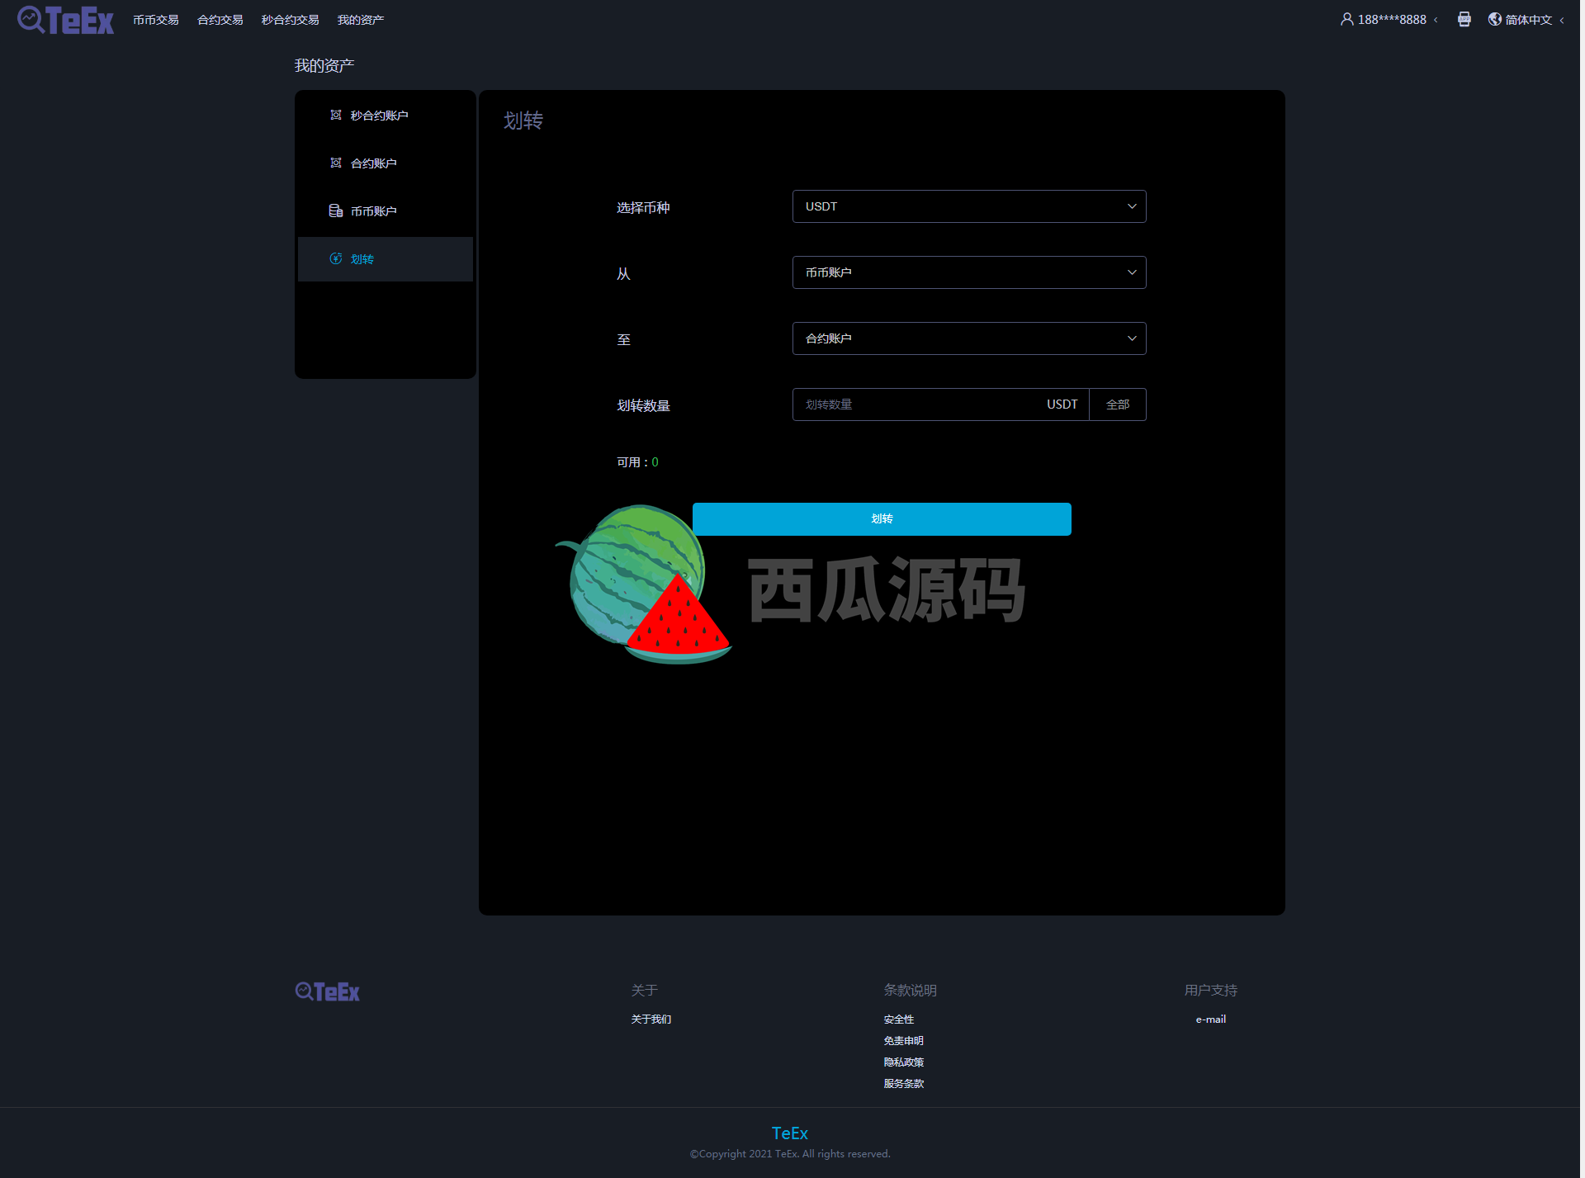1585x1178 pixels.
Task: Open the 至 合约账户 dropdown
Action: coord(969,338)
